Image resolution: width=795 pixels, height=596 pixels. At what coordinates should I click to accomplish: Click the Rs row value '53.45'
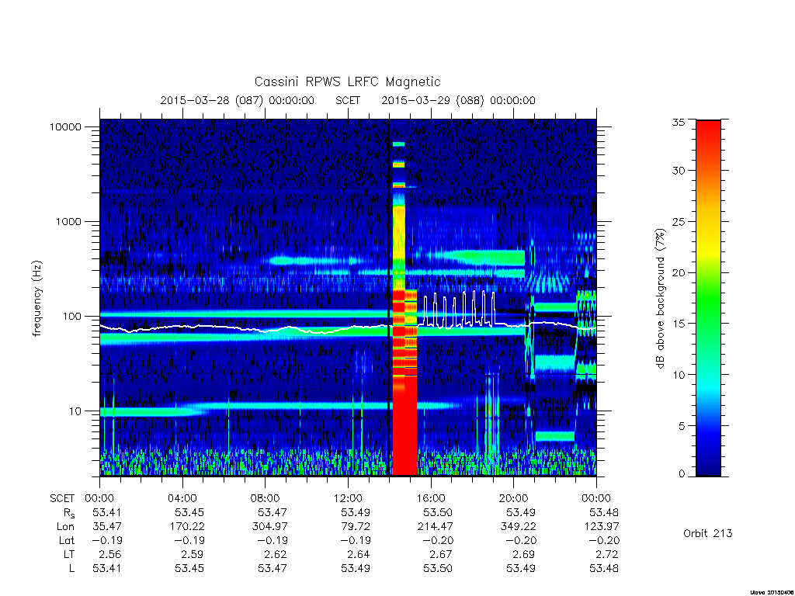pos(189,512)
